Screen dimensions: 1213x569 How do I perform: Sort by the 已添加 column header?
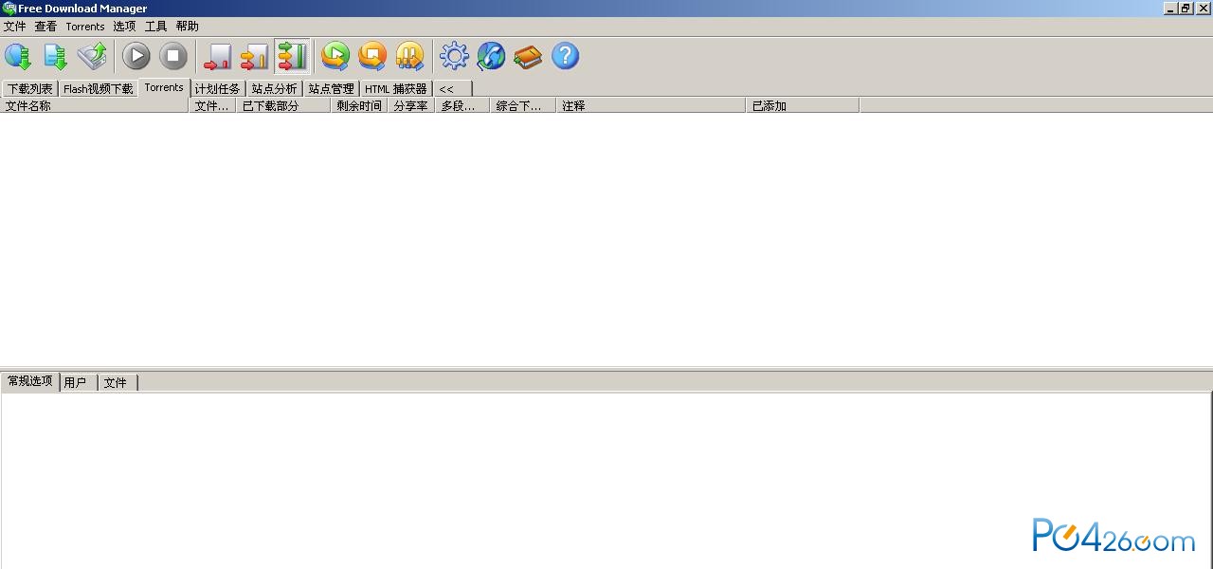coord(803,105)
